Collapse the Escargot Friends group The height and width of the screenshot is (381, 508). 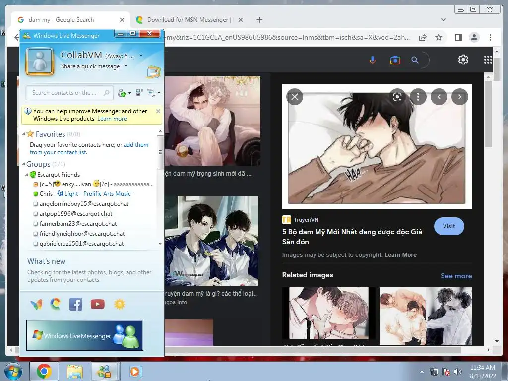[27, 175]
